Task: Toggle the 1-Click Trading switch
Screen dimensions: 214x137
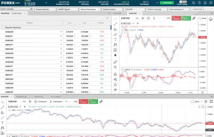Action: 183,2
